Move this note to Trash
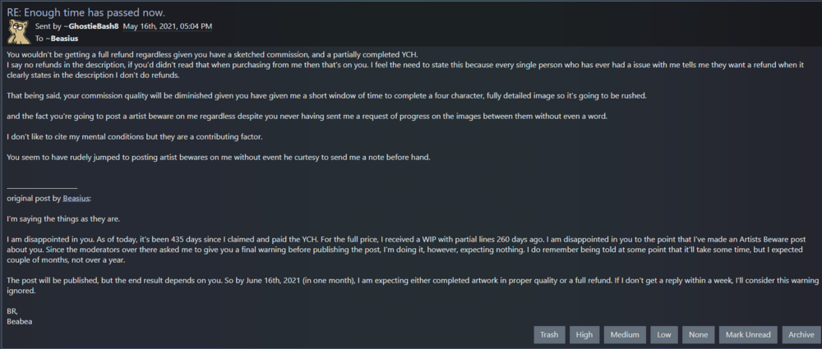The height and width of the screenshot is (349, 822). pyautogui.click(x=549, y=335)
